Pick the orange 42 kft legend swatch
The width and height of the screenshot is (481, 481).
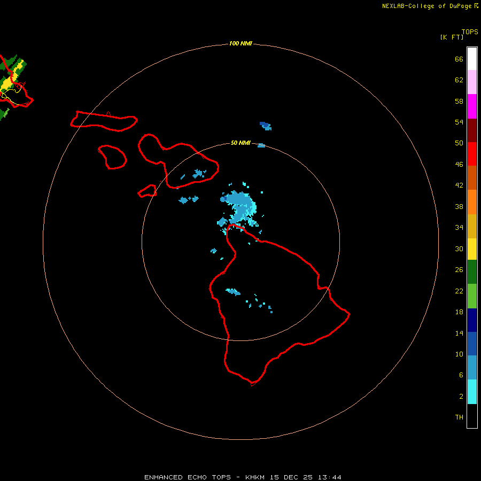click(x=472, y=202)
